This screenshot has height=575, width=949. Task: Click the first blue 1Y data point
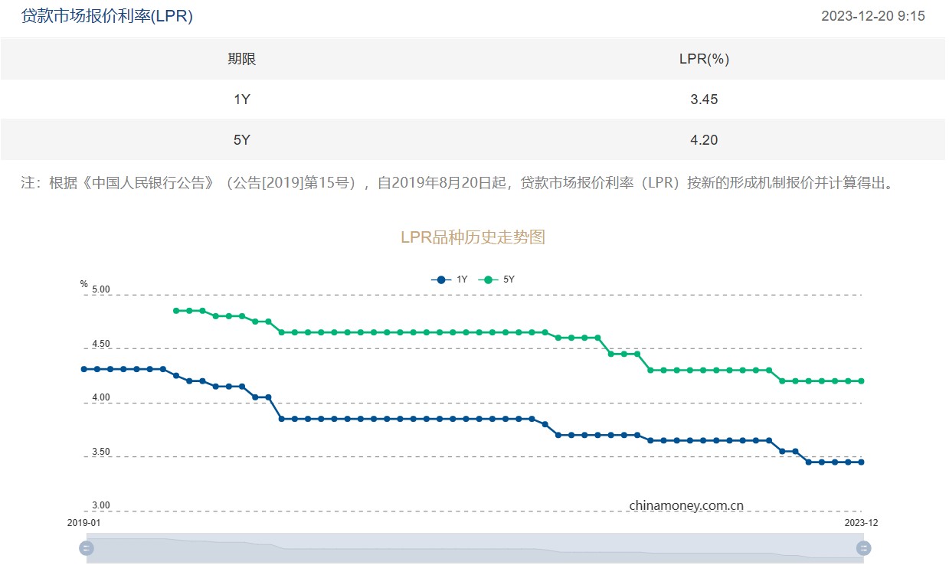coord(84,369)
